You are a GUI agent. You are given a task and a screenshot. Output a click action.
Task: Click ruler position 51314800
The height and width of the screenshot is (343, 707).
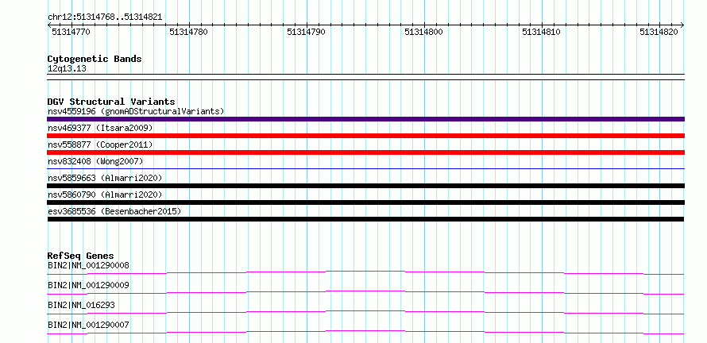point(424,32)
